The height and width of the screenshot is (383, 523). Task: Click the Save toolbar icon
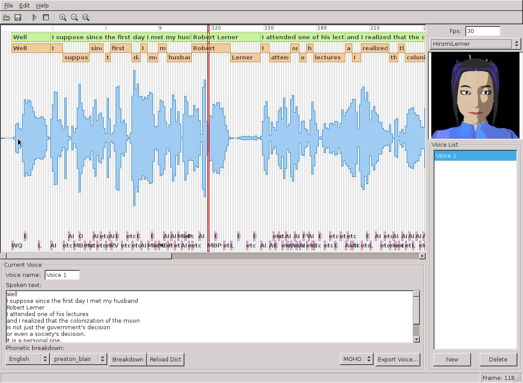(18, 18)
